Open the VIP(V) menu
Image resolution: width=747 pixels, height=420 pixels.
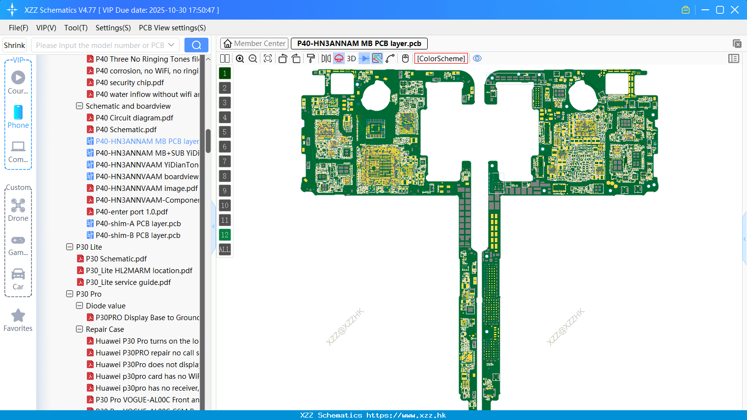pyautogui.click(x=46, y=28)
